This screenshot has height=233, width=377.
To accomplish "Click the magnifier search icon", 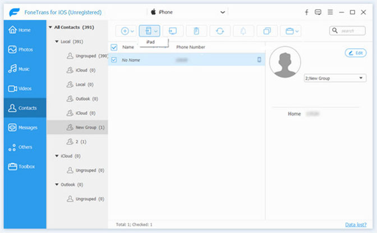I will [335, 30].
